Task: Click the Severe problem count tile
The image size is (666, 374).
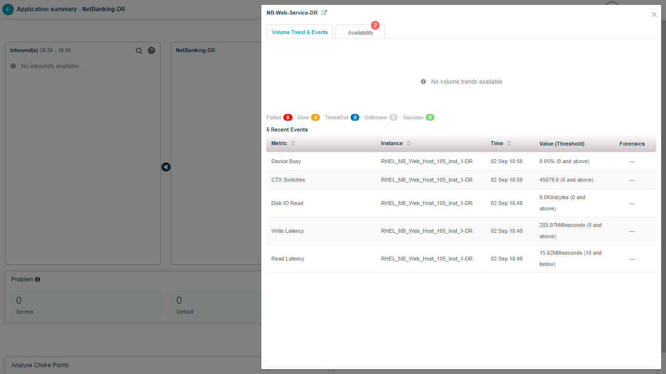Action: [86, 305]
